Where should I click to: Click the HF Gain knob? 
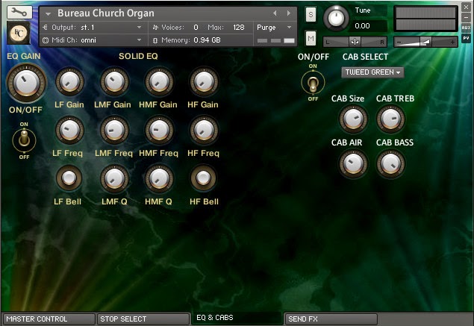(x=204, y=81)
